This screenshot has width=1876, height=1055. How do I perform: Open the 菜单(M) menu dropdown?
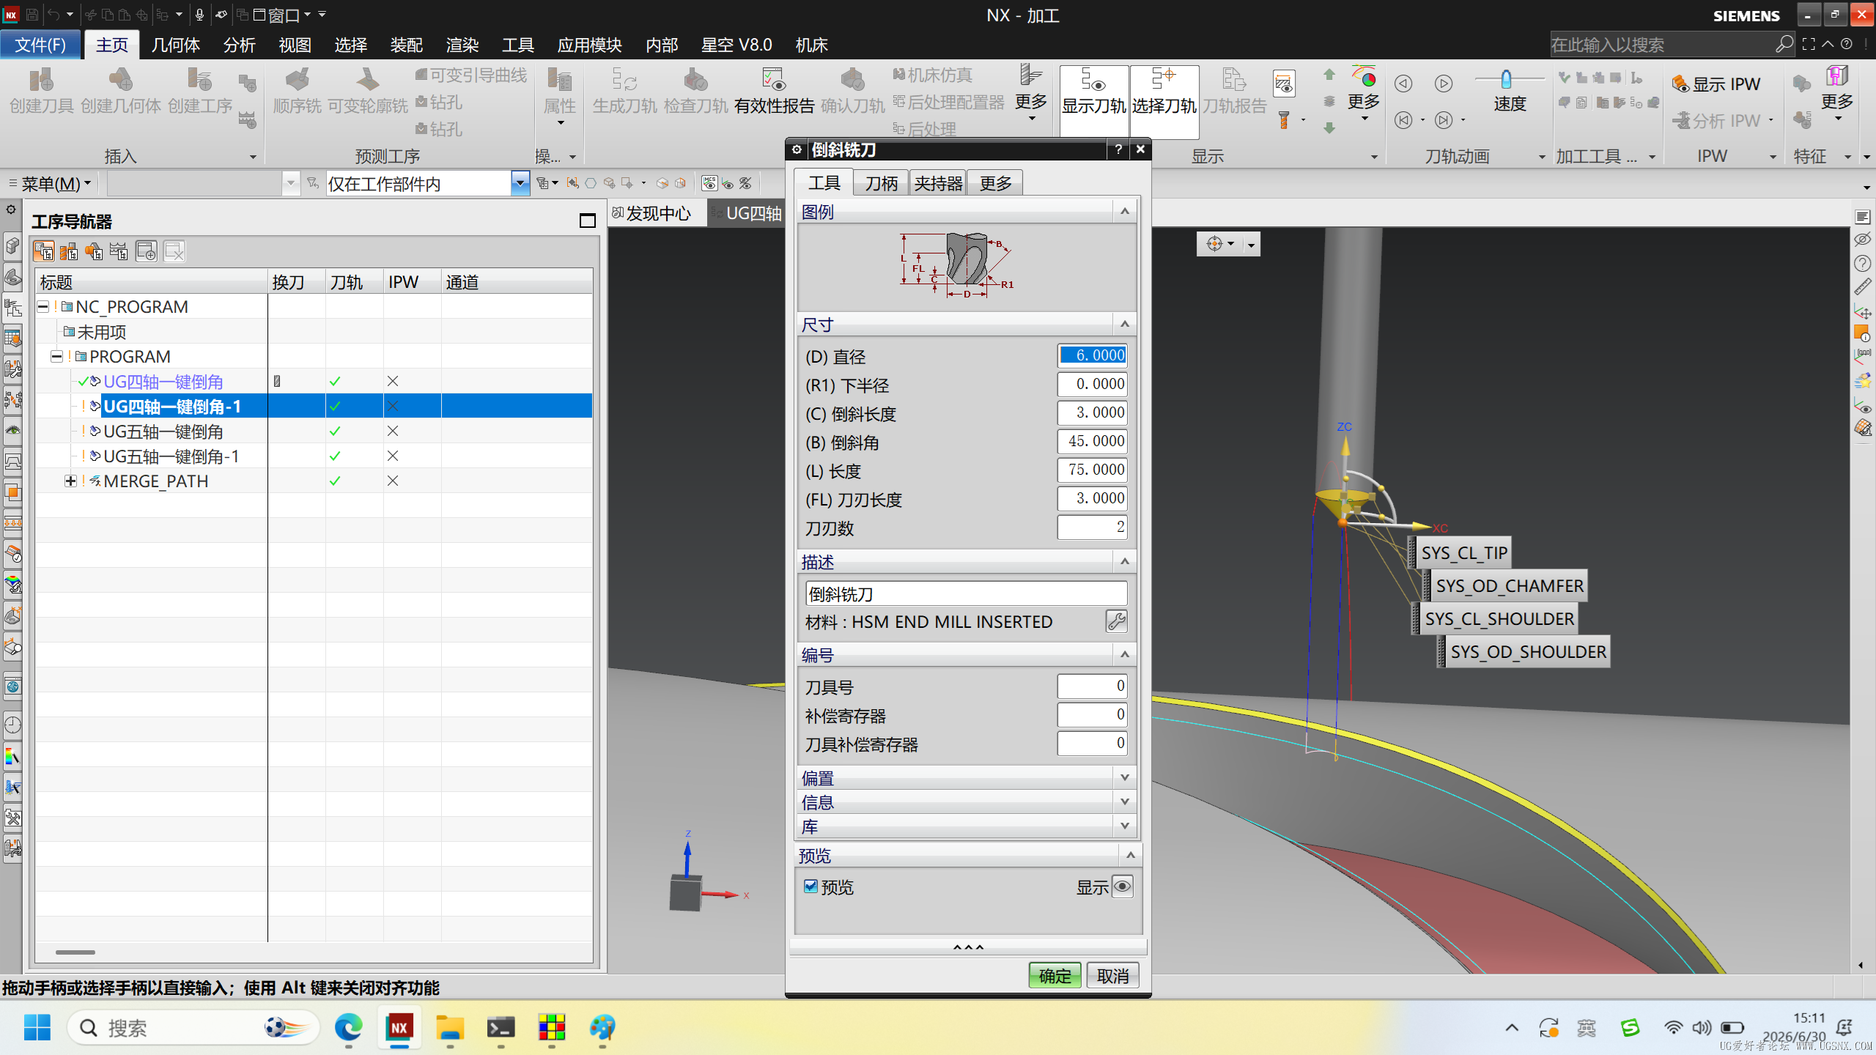pyautogui.click(x=51, y=183)
